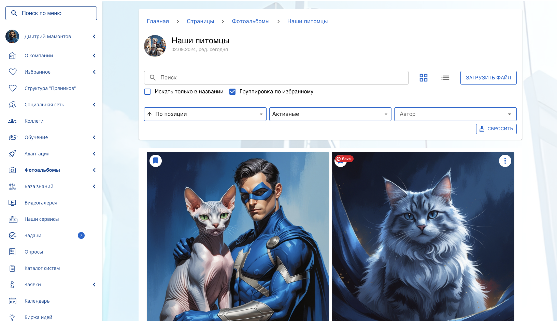The width and height of the screenshot is (557, 321).
Task: Open Календарь in the sidebar
Action: pyautogui.click(x=37, y=301)
